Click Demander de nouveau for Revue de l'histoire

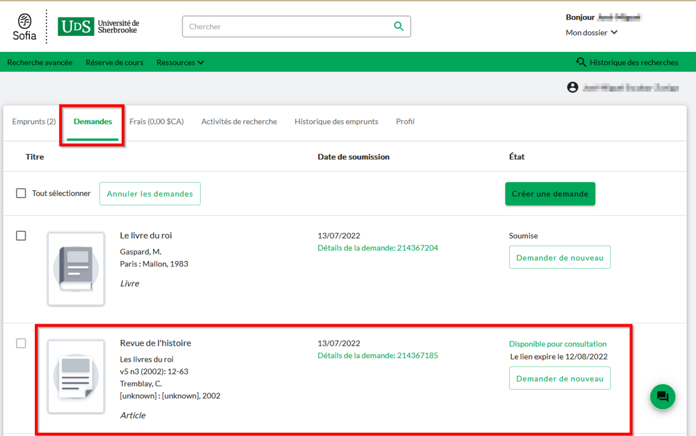click(559, 378)
